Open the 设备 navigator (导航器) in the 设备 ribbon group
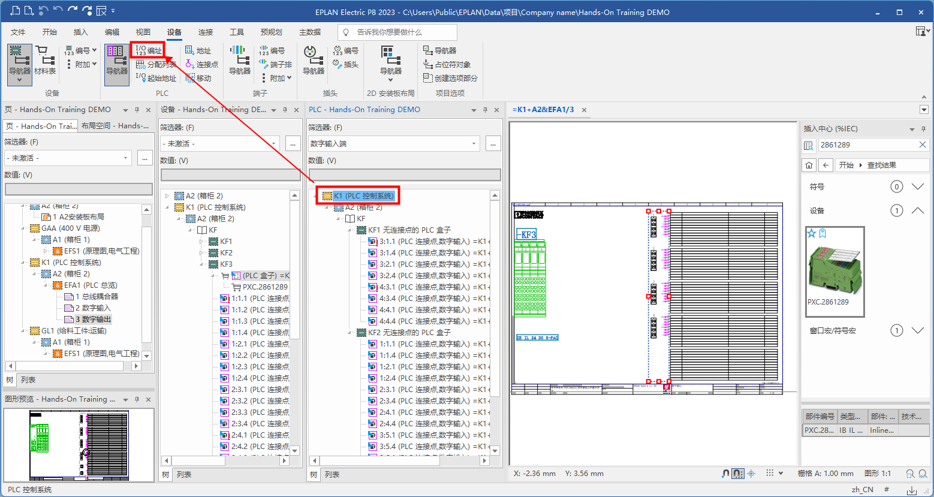The height and width of the screenshot is (497, 934). click(x=20, y=64)
